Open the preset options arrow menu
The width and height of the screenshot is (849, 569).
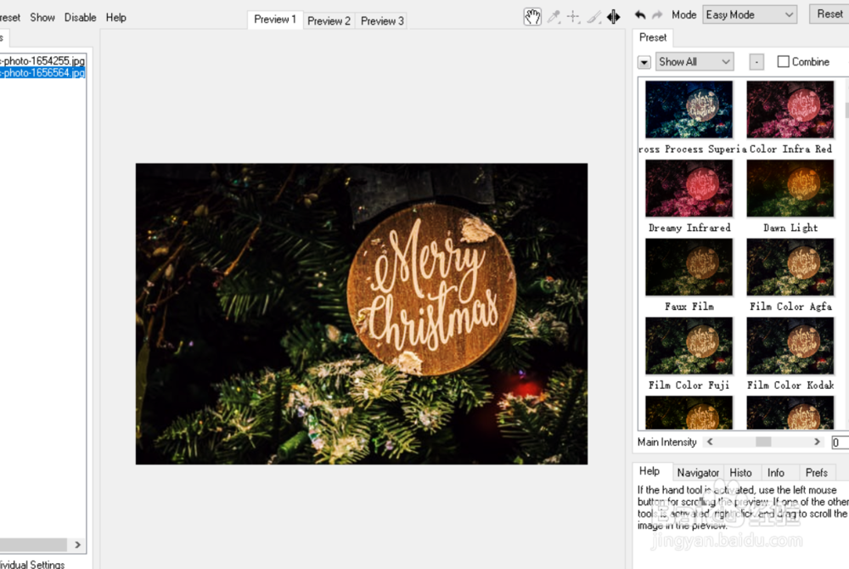click(644, 62)
